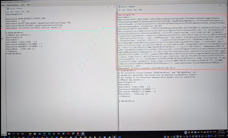This screenshot has height=138, width=228.
Task: Open Task View on the taskbar
Action: pyautogui.click(x=23, y=134)
